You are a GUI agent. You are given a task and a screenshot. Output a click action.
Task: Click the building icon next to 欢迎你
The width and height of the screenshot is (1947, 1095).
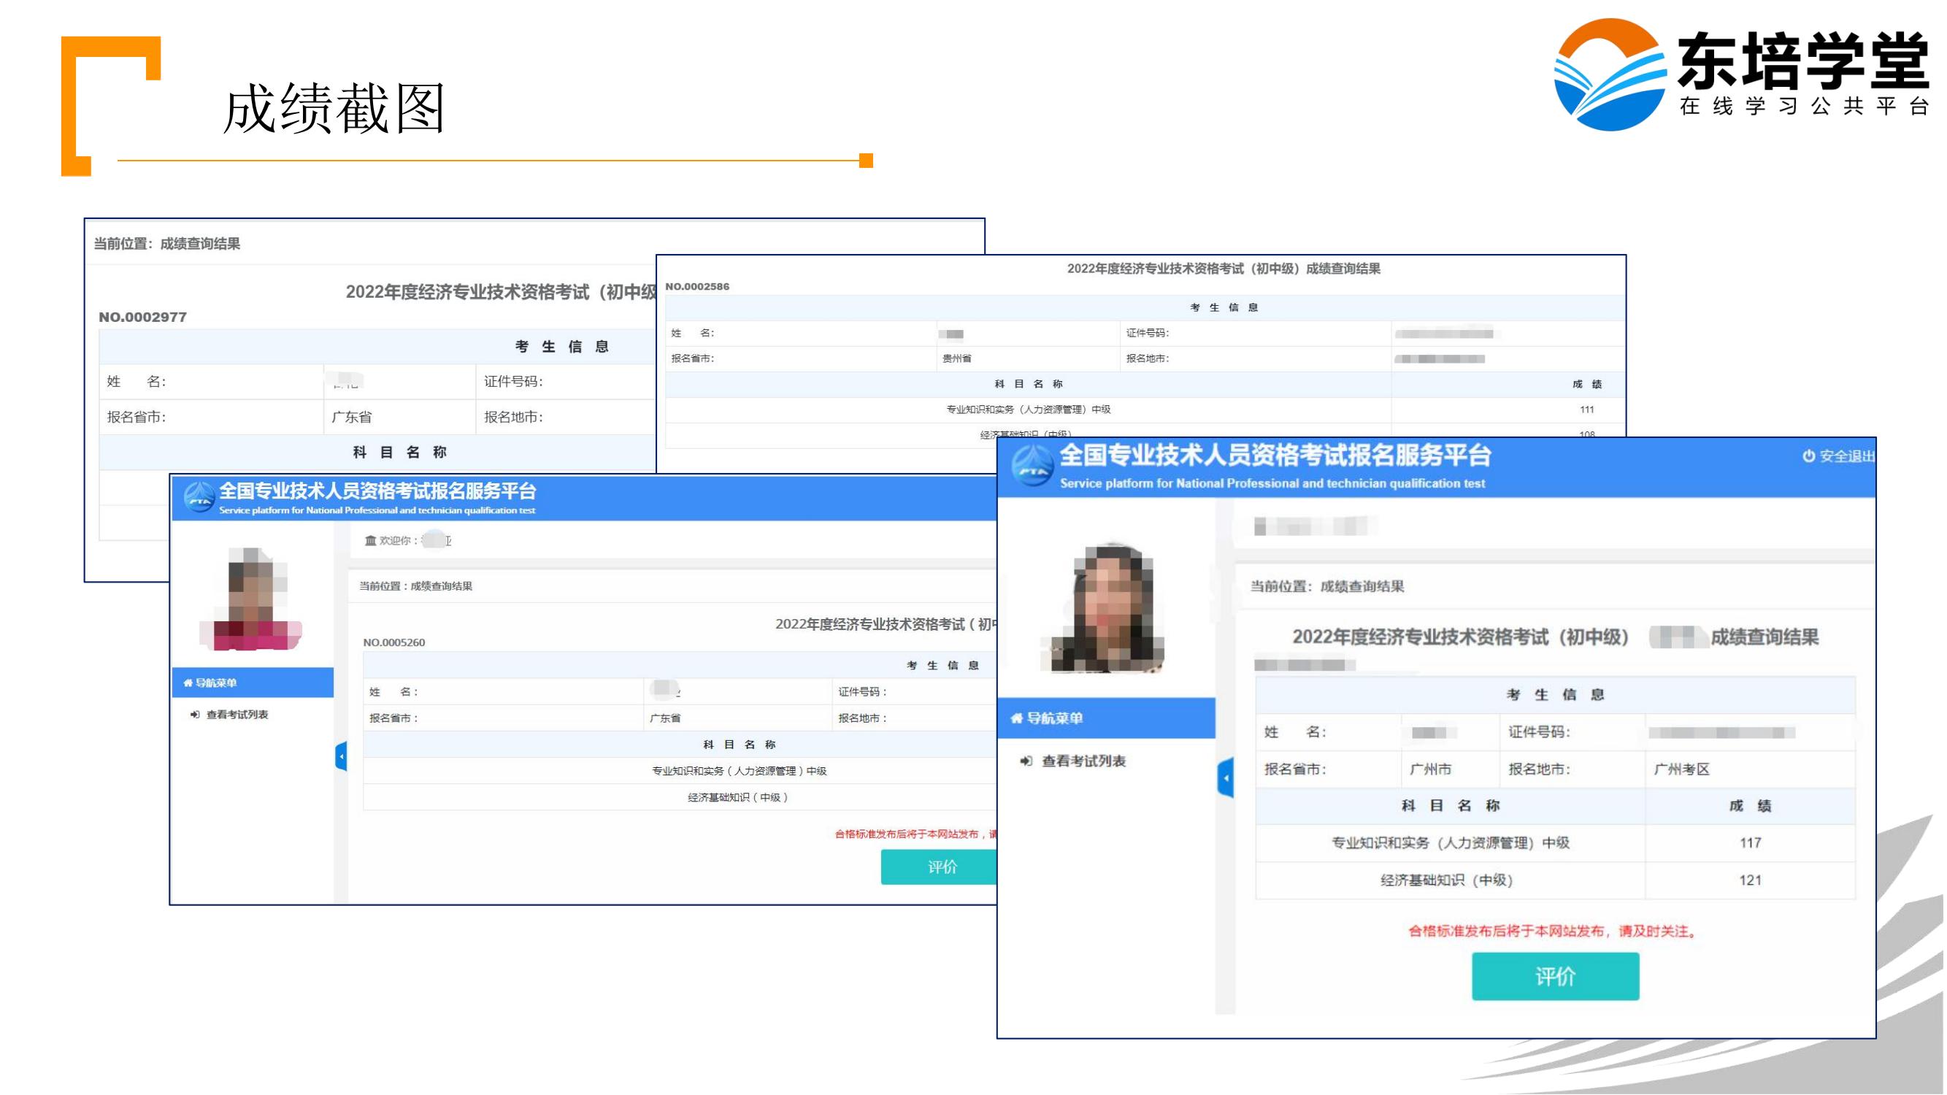[x=370, y=541]
